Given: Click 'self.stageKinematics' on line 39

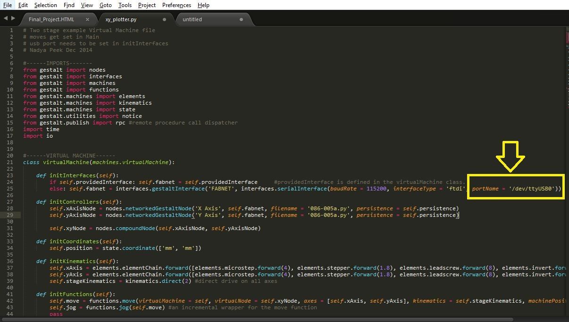Looking at the screenshot, I should [83, 281].
